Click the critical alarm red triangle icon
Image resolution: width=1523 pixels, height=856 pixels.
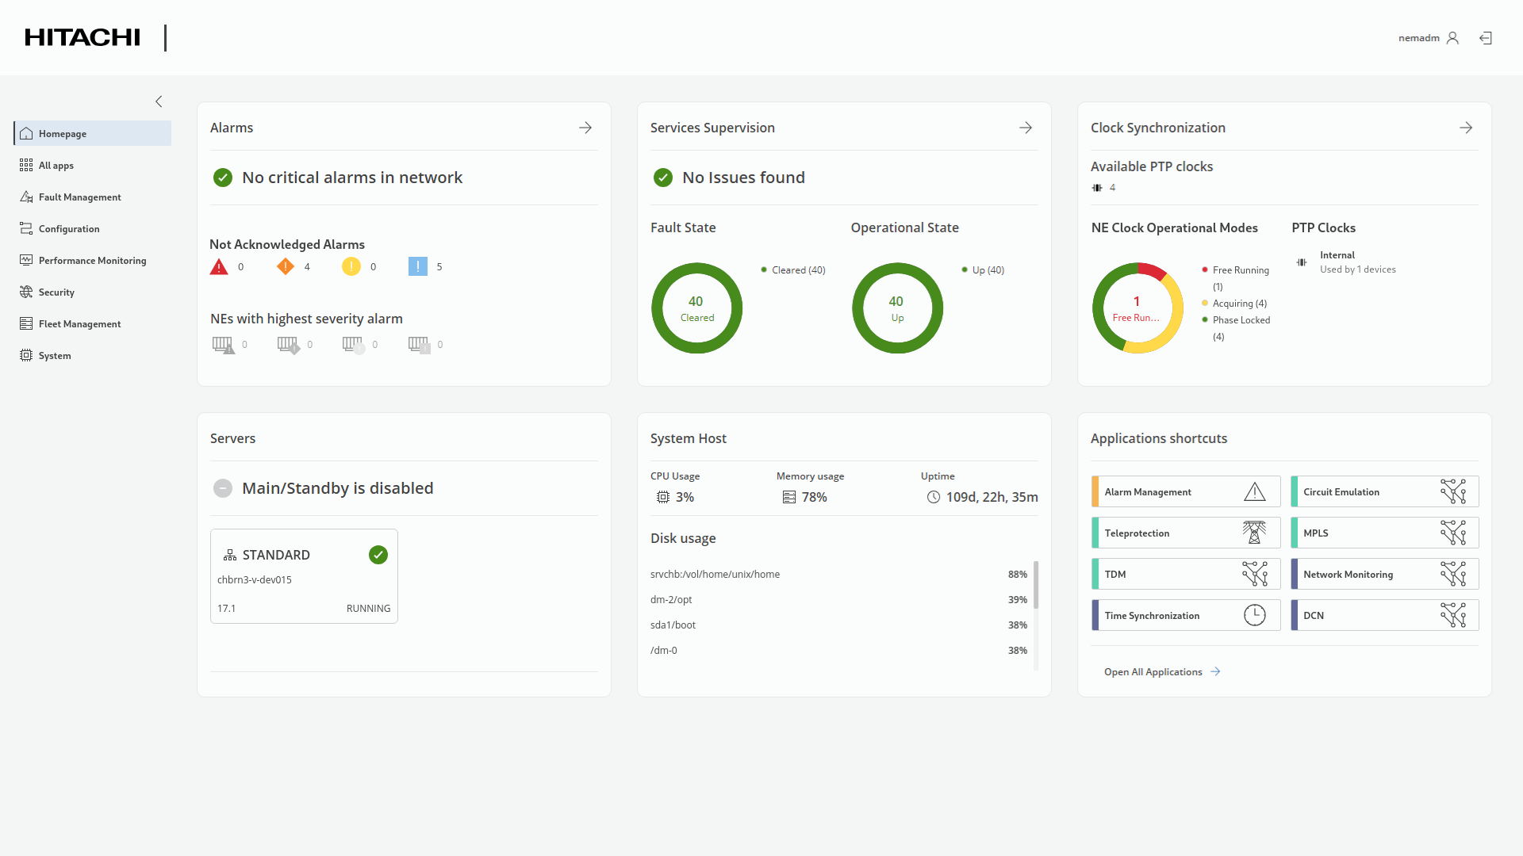[x=219, y=267]
